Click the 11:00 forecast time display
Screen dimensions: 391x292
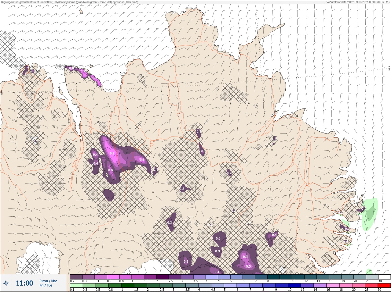[24, 283]
